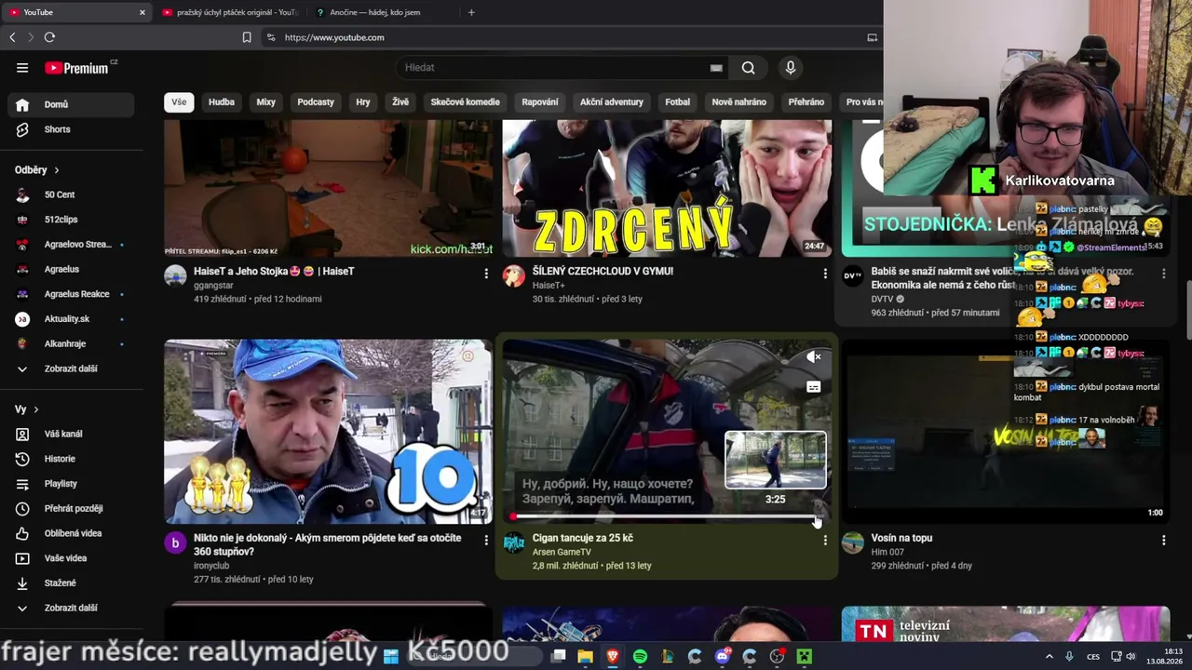Open site settings icon beside the URL

[x=271, y=37]
